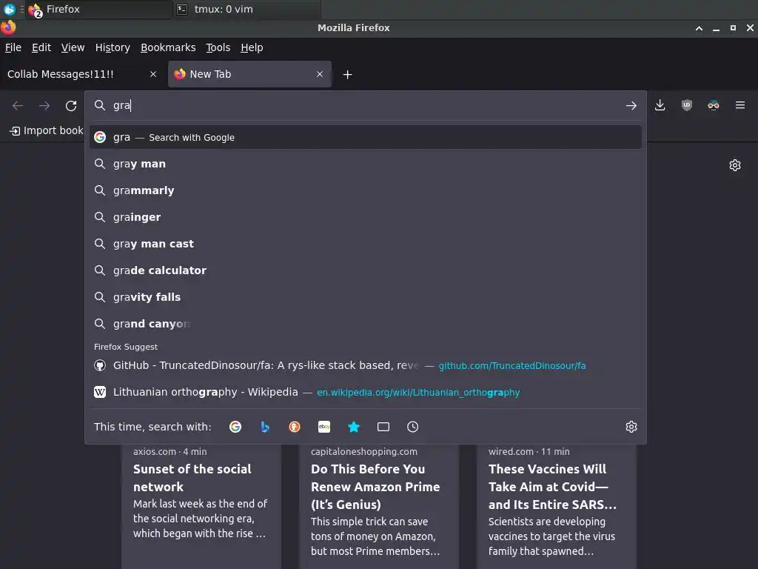Open the search settings gear in the dropdown
This screenshot has width=758, height=569.
(631, 427)
